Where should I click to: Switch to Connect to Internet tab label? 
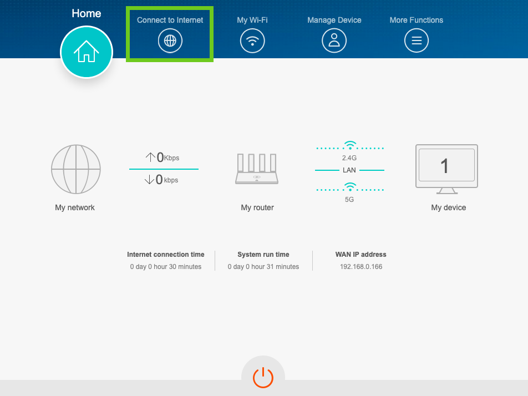click(170, 20)
